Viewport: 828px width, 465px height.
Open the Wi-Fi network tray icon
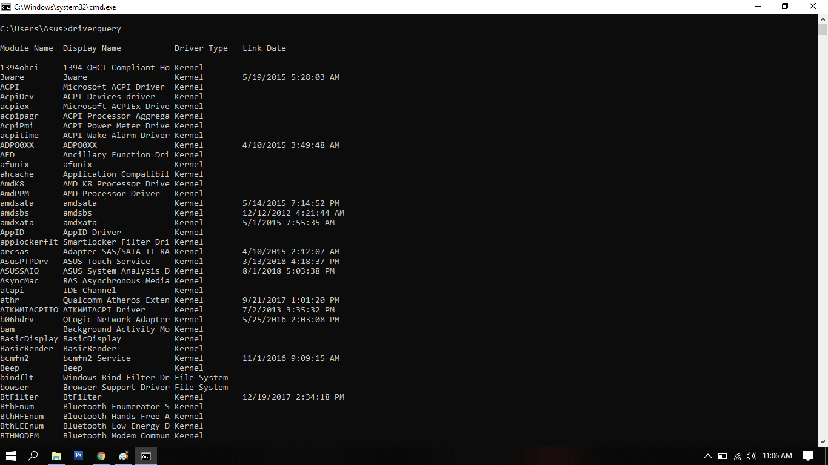[x=738, y=456]
